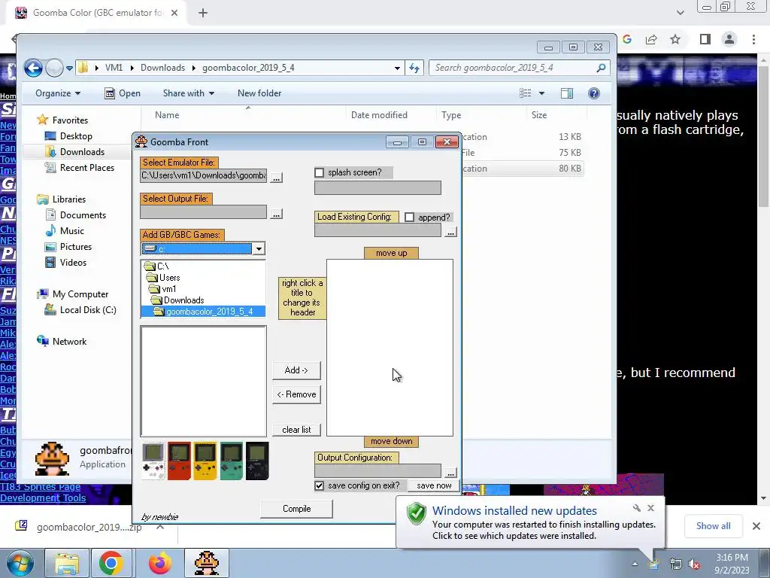Browse for existing config file ellipsis button
770x578 pixels.
[x=450, y=232]
